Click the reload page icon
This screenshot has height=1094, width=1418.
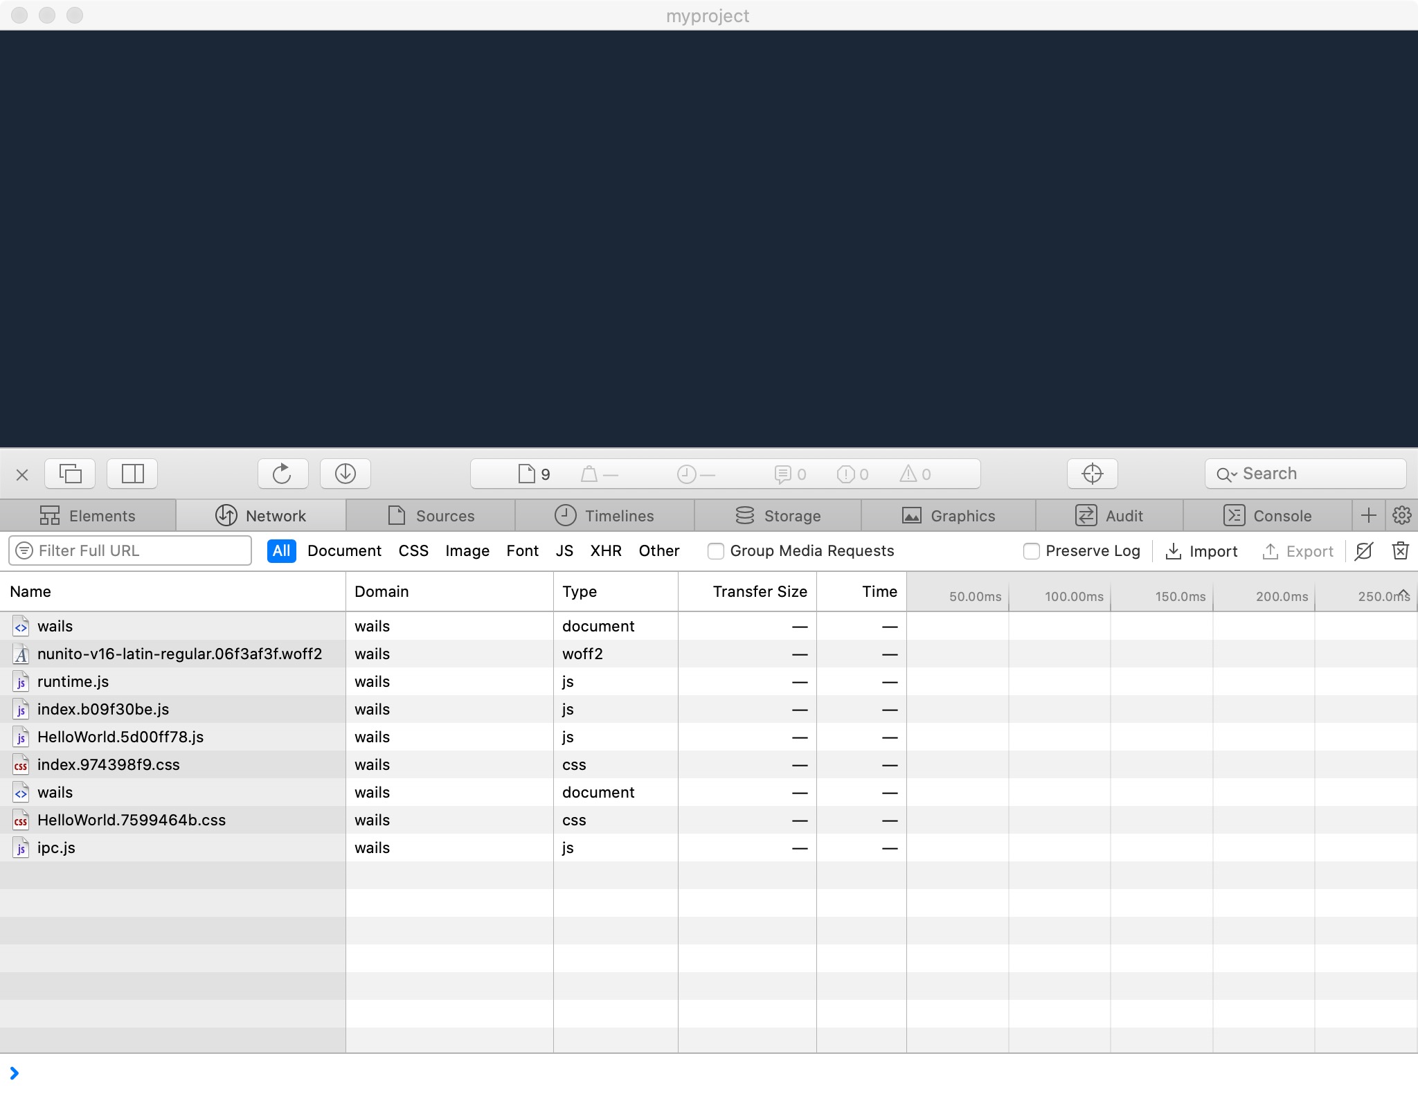point(282,474)
